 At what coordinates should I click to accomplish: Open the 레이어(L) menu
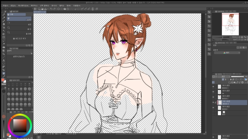pos(33,6)
